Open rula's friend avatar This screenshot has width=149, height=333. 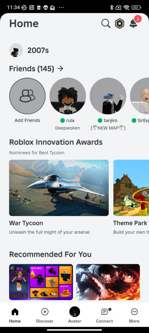67,96
